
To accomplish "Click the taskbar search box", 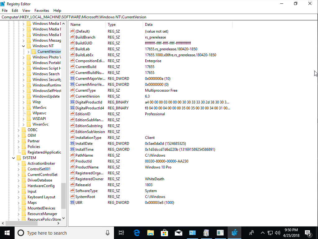I will [x=64, y=233].
